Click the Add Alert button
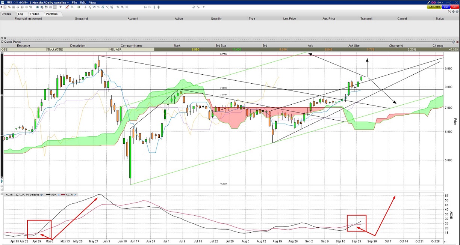The image size is (460, 245). click(x=434, y=7)
